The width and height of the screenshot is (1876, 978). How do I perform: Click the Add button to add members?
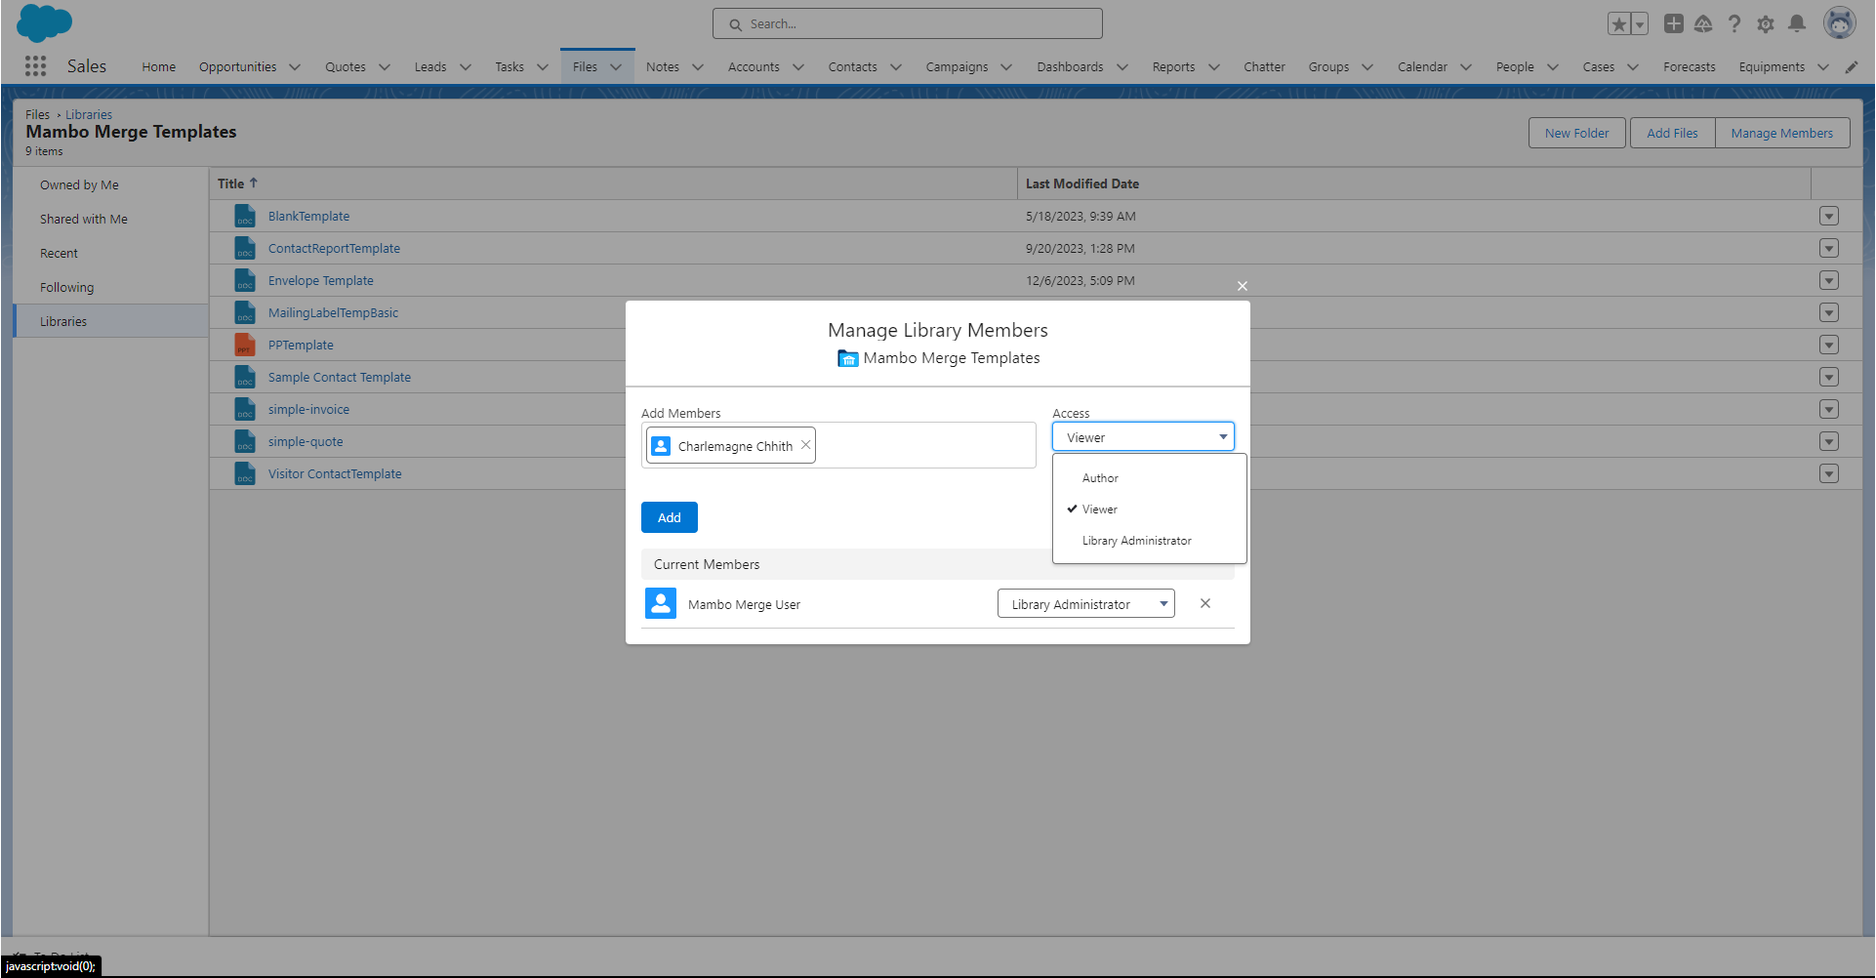pyautogui.click(x=669, y=517)
